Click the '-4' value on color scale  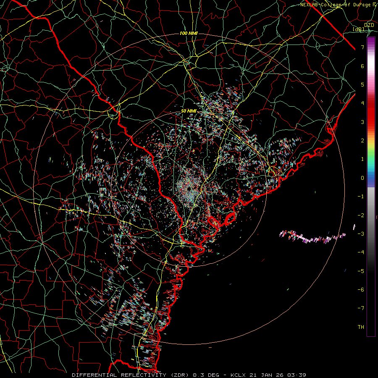pos(361,252)
